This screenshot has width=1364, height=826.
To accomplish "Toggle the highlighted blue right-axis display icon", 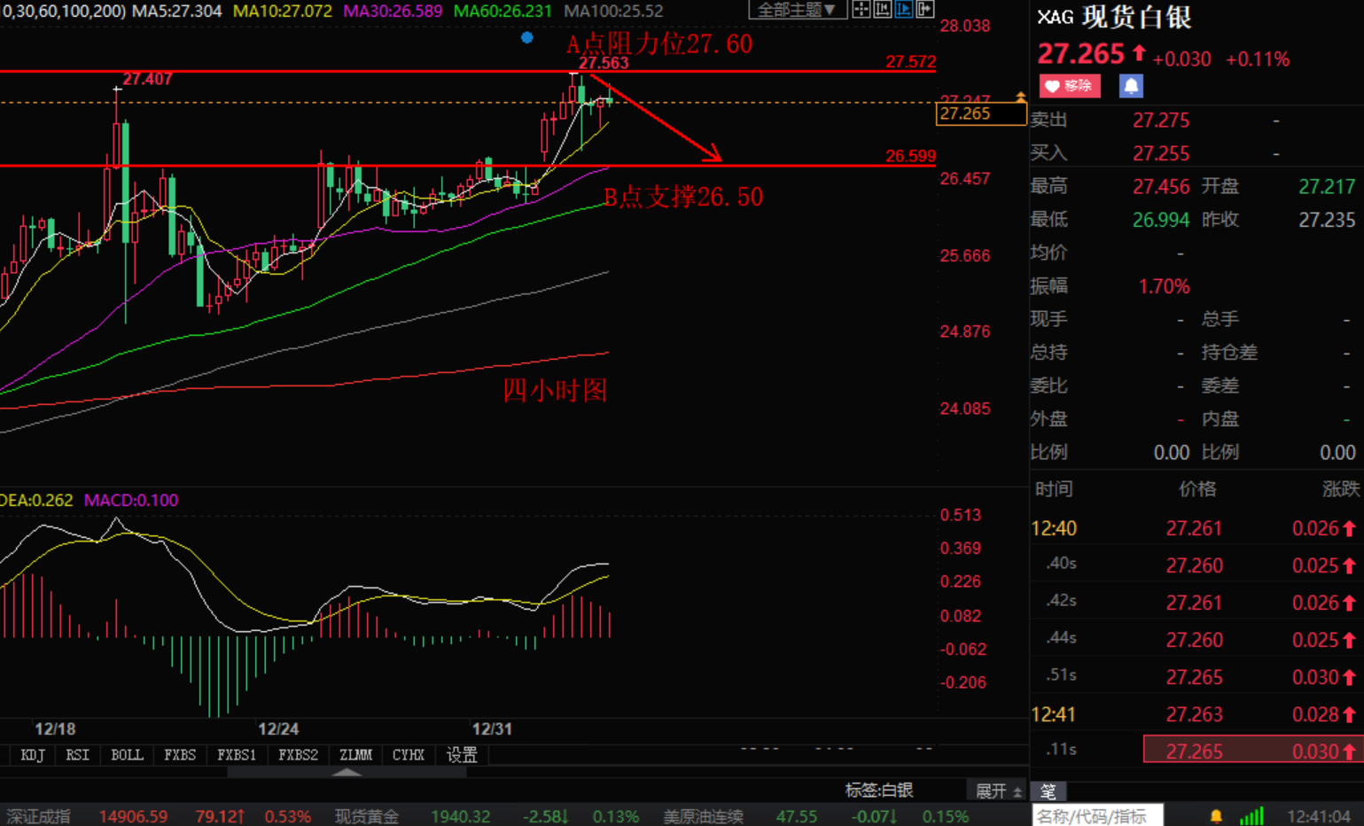I will coord(902,9).
